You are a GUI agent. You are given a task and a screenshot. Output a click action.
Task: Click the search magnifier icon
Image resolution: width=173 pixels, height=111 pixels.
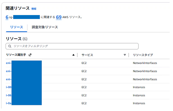pyautogui.click(x=10, y=46)
